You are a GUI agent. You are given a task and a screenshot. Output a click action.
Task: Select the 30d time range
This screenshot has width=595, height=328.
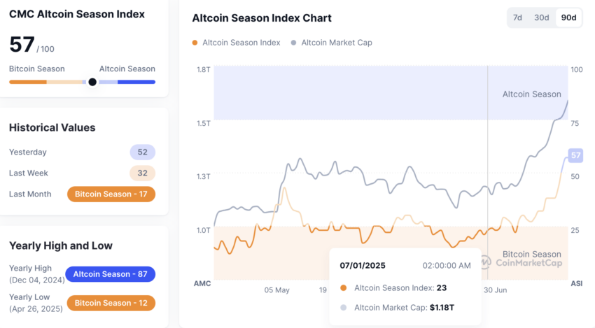point(541,17)
